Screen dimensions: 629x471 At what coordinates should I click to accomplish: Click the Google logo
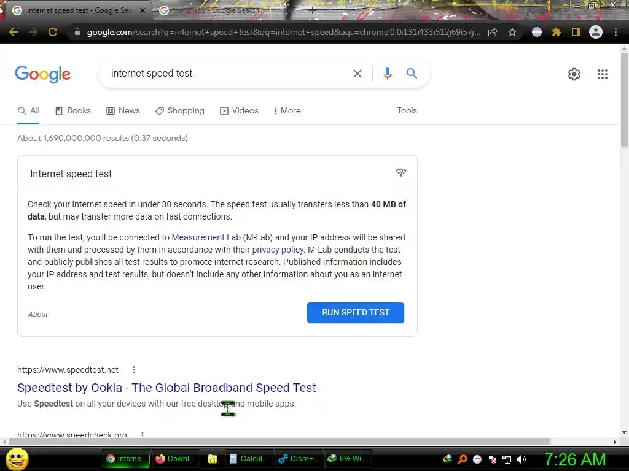[42, 74]
